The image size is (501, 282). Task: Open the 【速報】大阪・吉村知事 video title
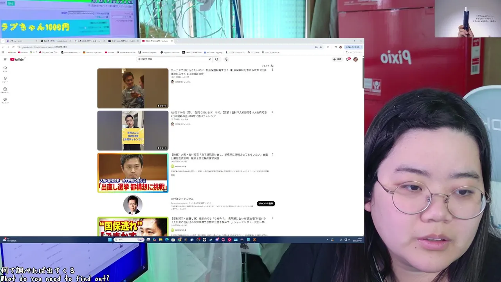219,157
